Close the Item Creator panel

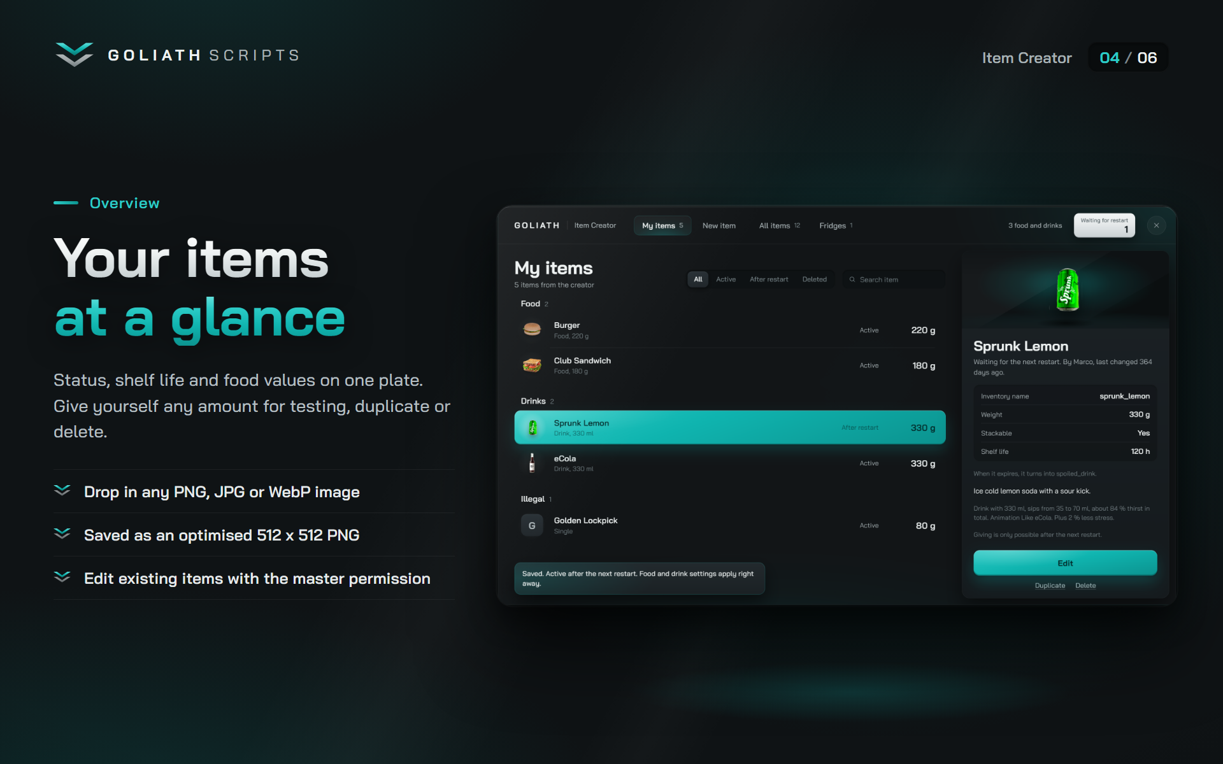1156,225
